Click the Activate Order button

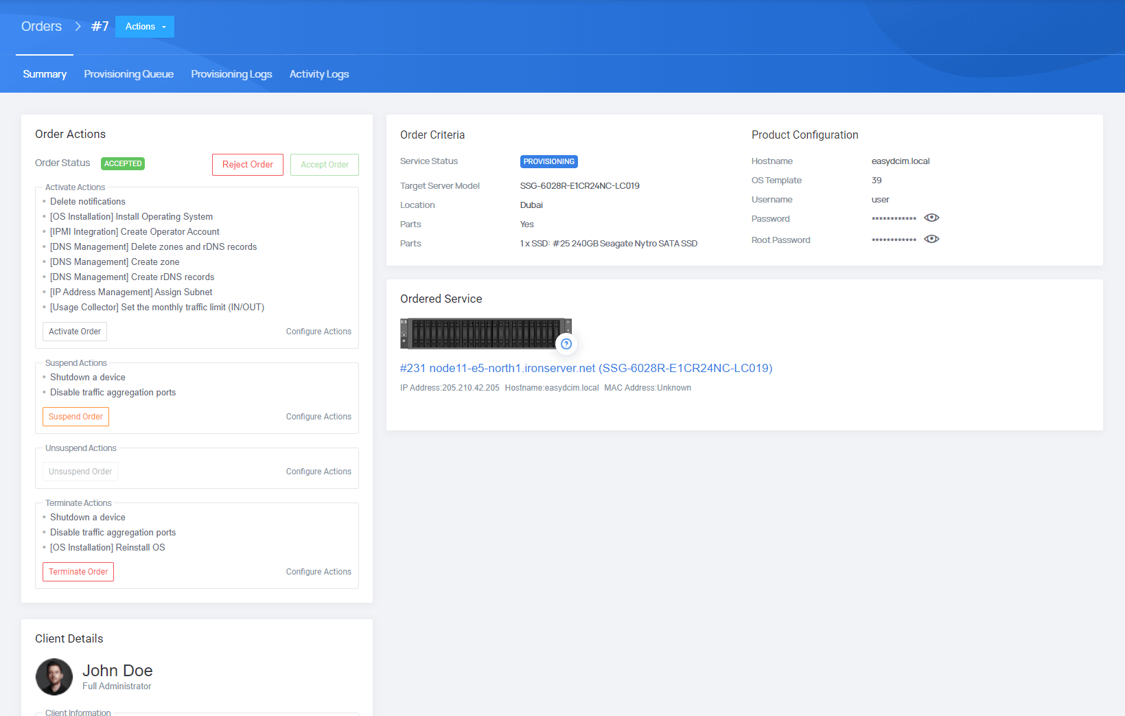pyautogui.click(x=75, y=332)
